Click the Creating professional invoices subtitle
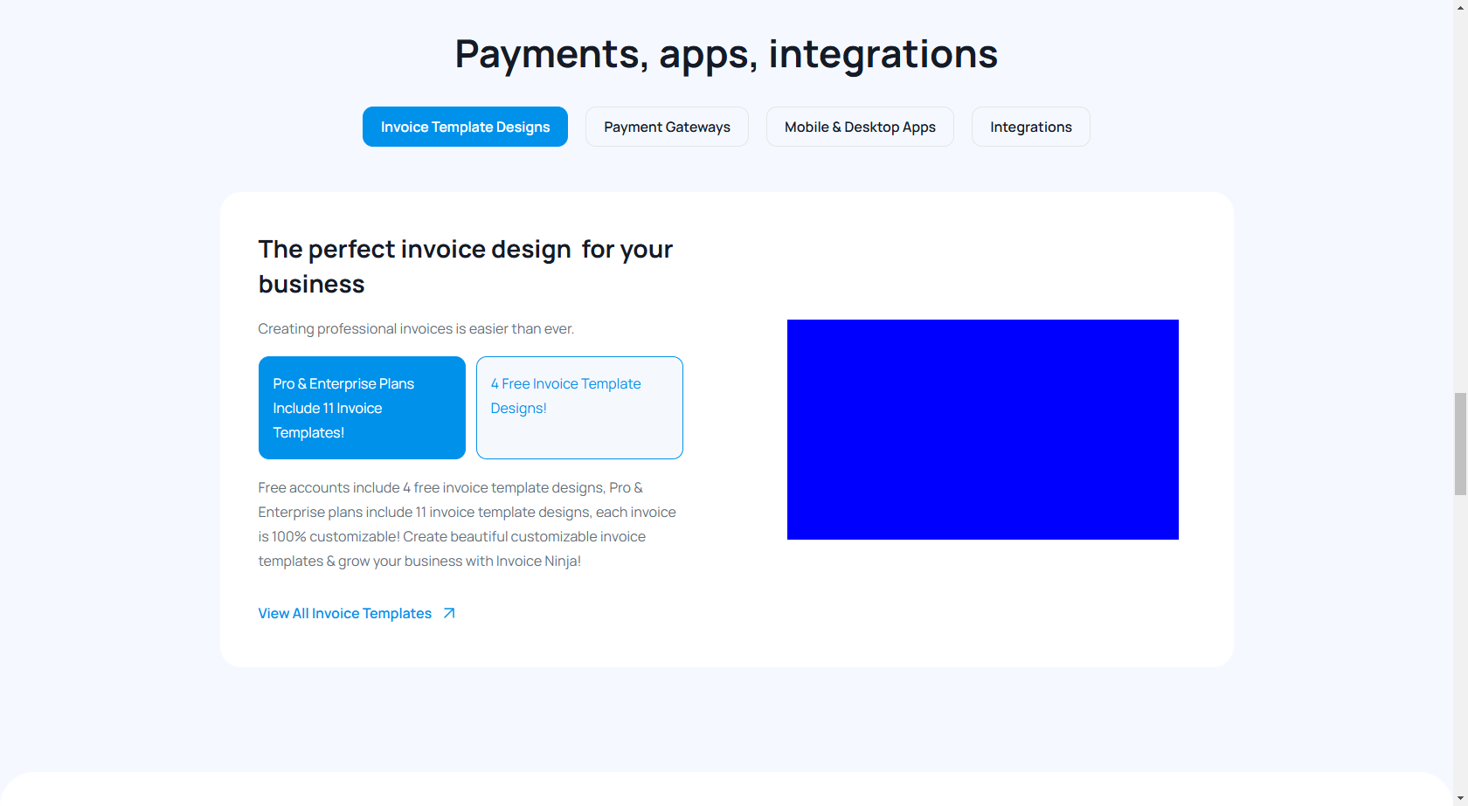The image size is (1468, 806). pyautogui.click(x=416, y=328)
